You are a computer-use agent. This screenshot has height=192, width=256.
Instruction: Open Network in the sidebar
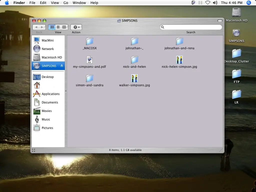pos(48,49)
